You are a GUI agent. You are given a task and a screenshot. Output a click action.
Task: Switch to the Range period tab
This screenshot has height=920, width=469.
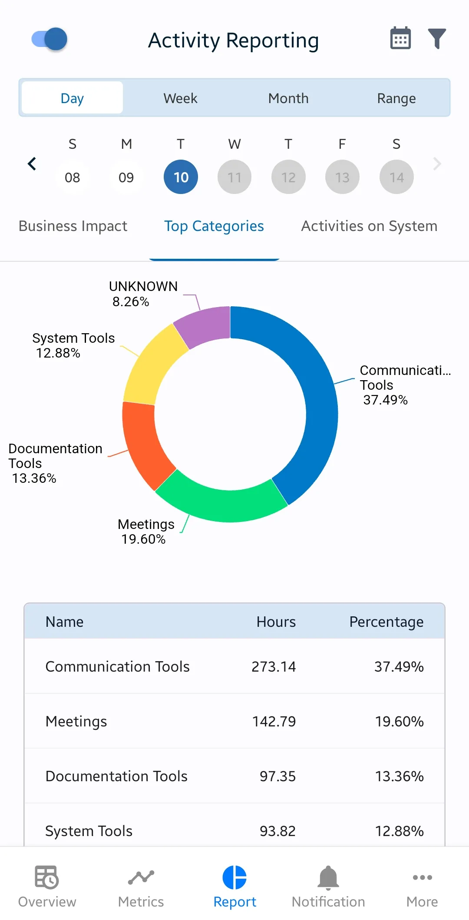point(396,98)
